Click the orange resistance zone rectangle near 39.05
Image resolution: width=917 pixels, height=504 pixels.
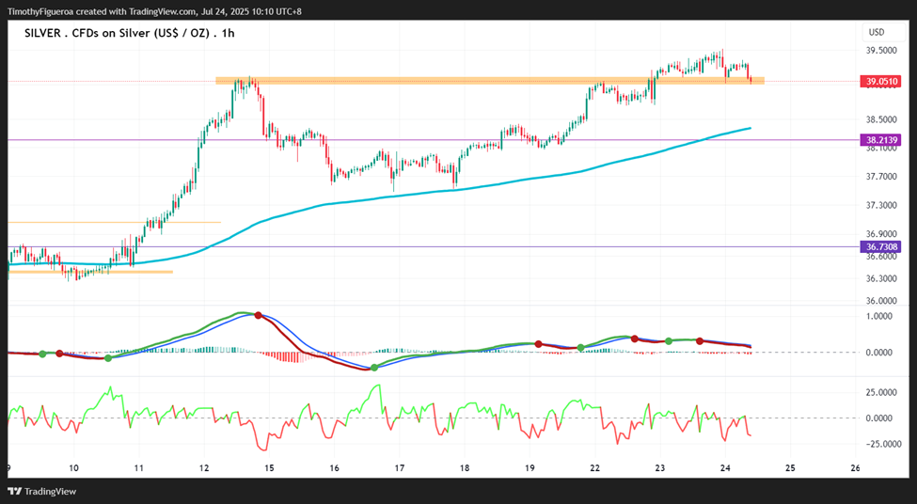[489, 81]
